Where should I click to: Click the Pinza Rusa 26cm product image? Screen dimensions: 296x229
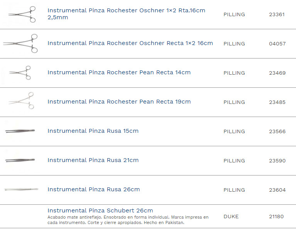click(21, 189)
